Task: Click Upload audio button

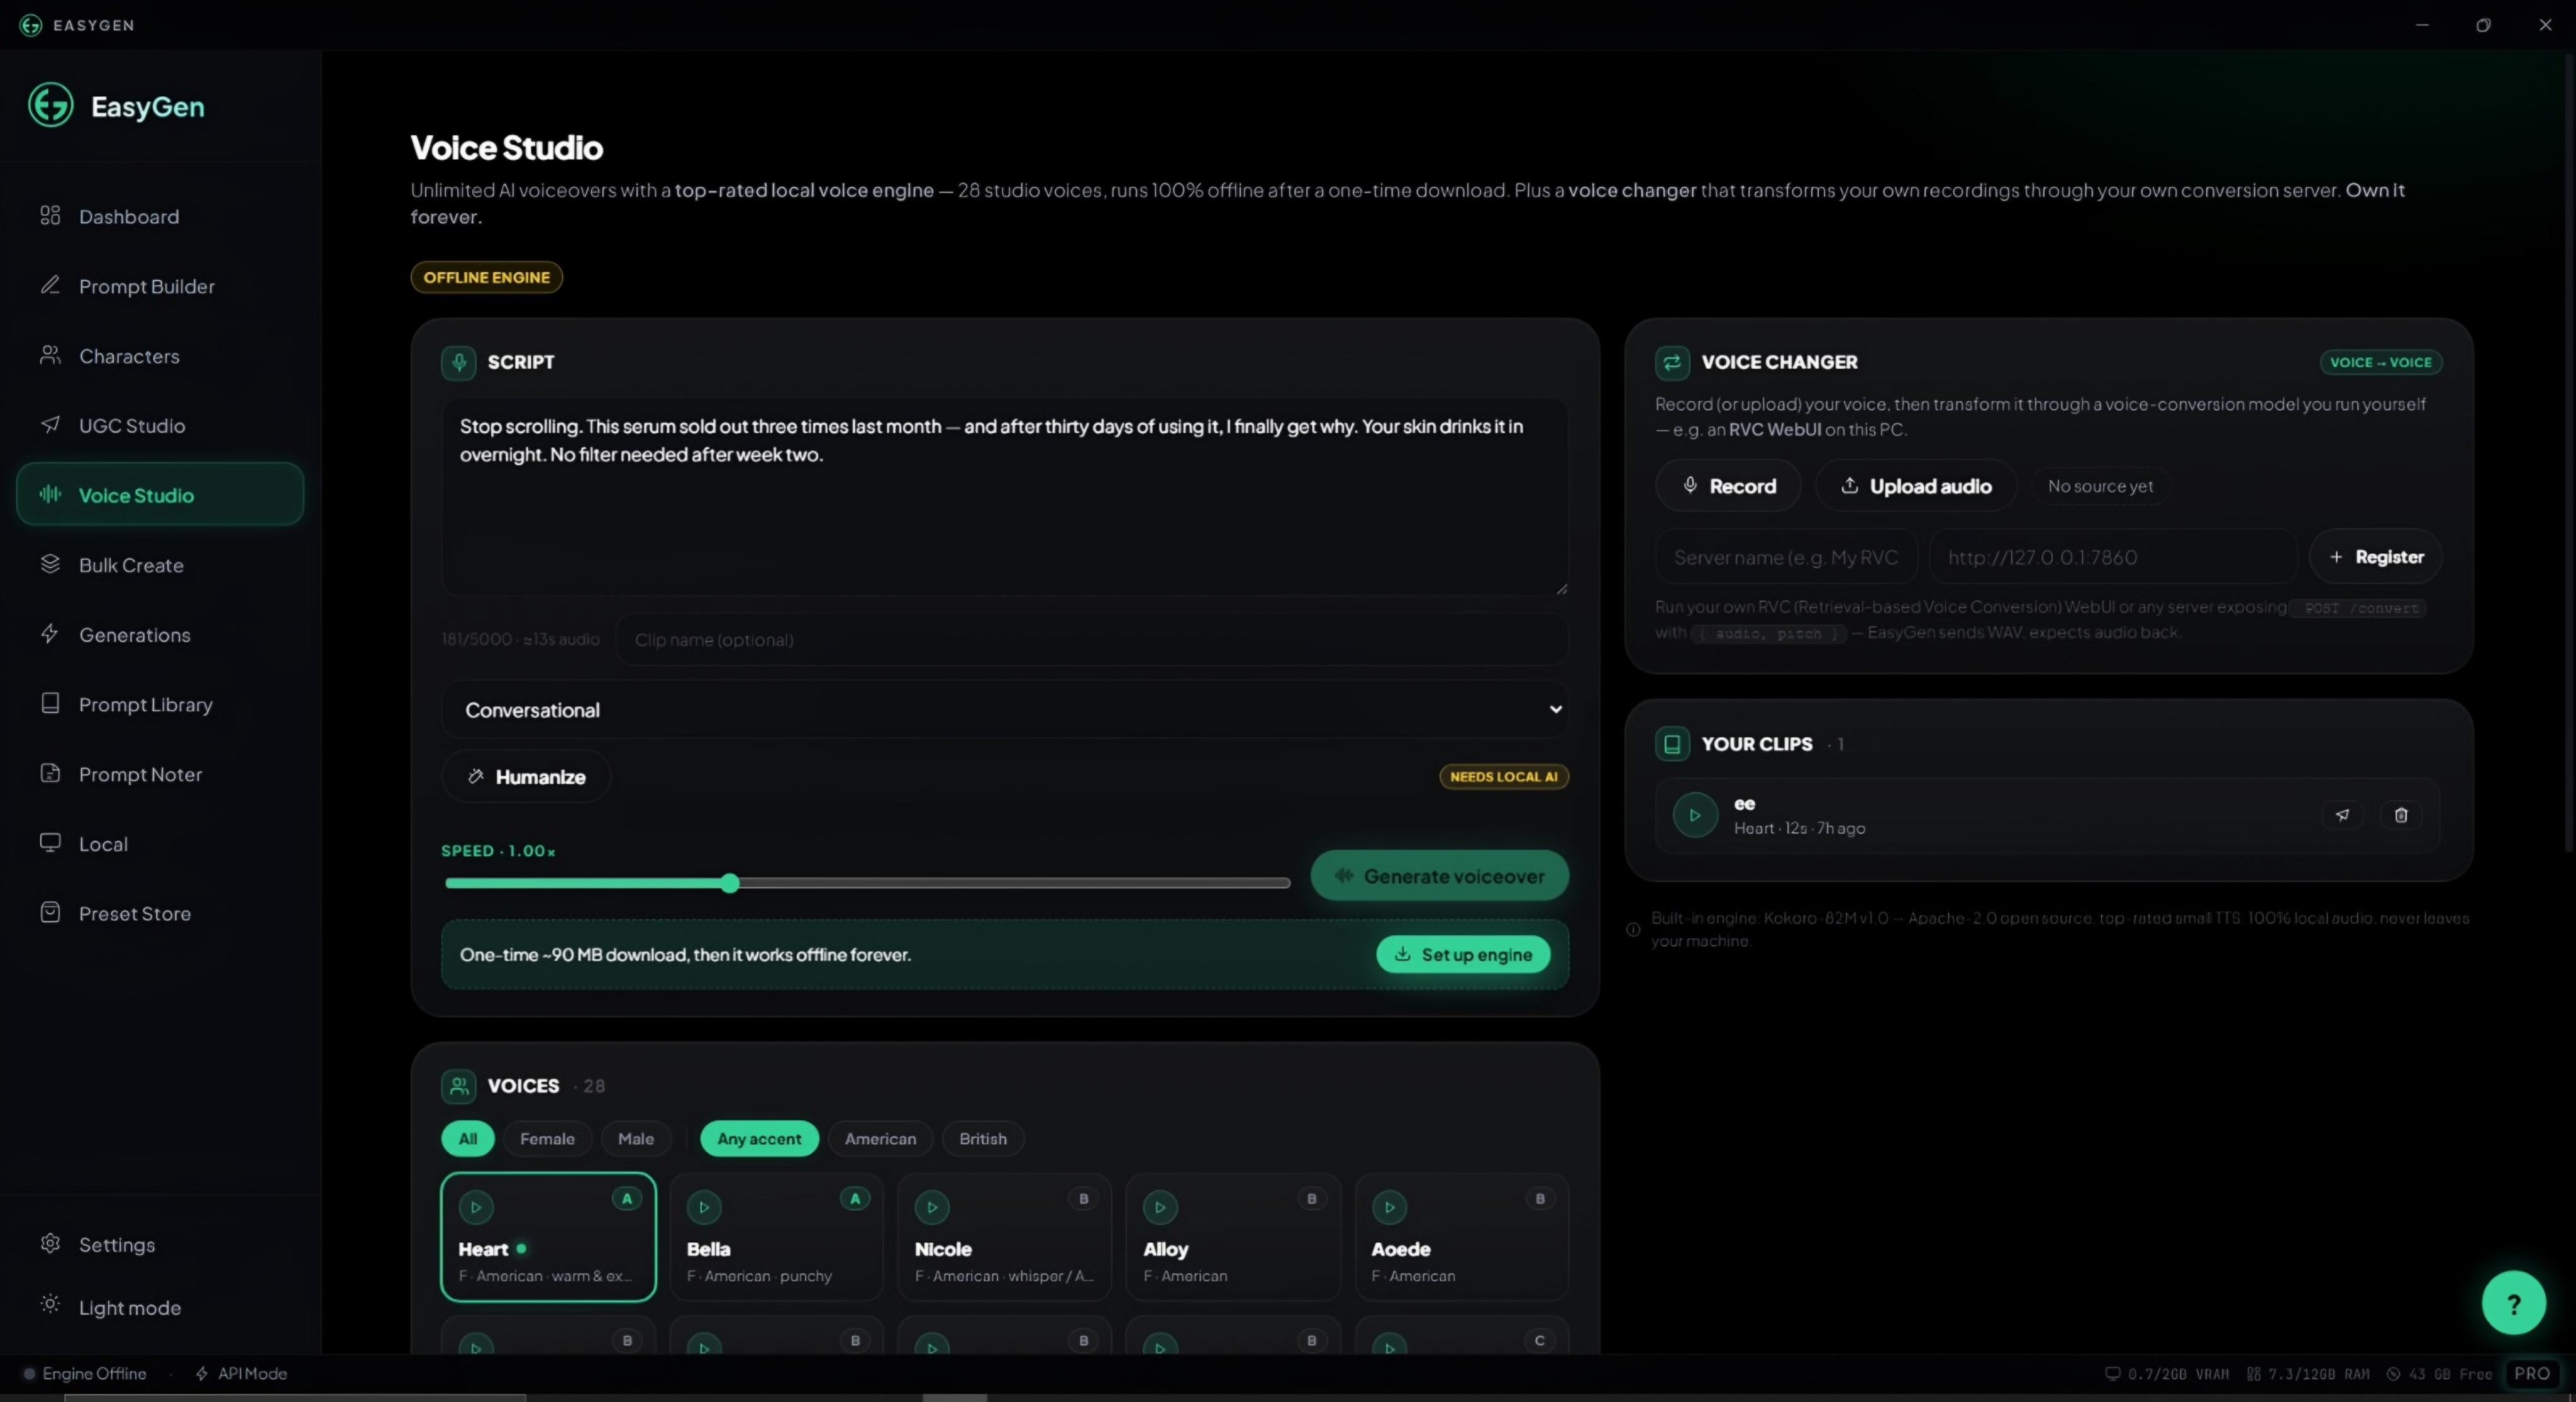Action: click(x=1916, y=485)
